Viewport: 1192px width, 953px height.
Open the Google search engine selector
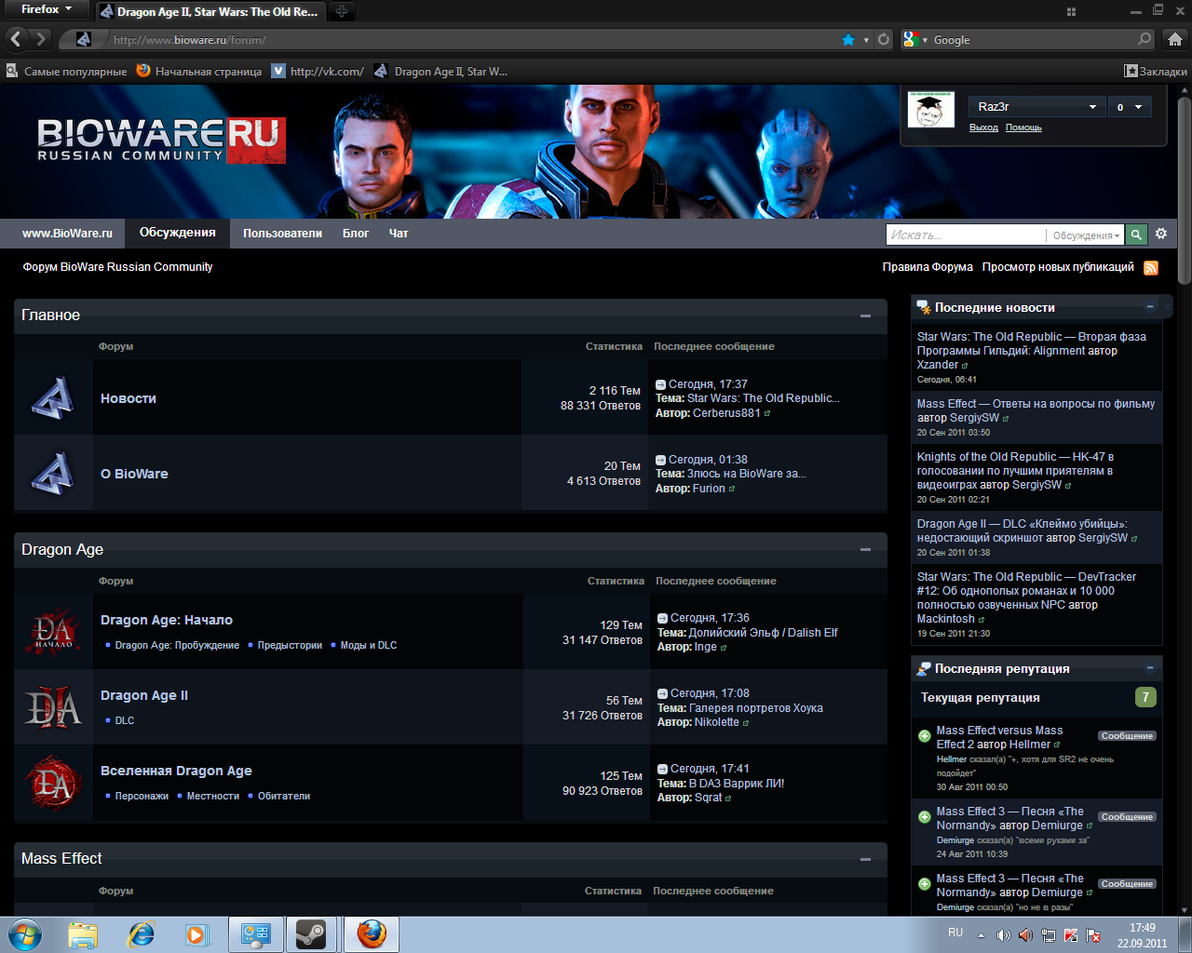point(914,39)
